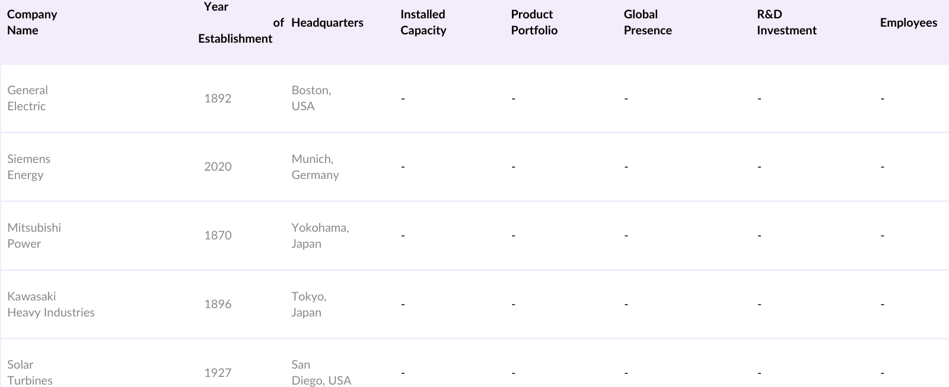Select the Kawasaki Heavy Industries cell
The width and height of the screenshot is (949, 387).
click(x=51, y=305)
